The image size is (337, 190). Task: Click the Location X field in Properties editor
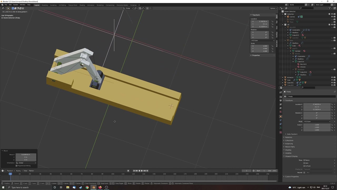pos(317,104)
